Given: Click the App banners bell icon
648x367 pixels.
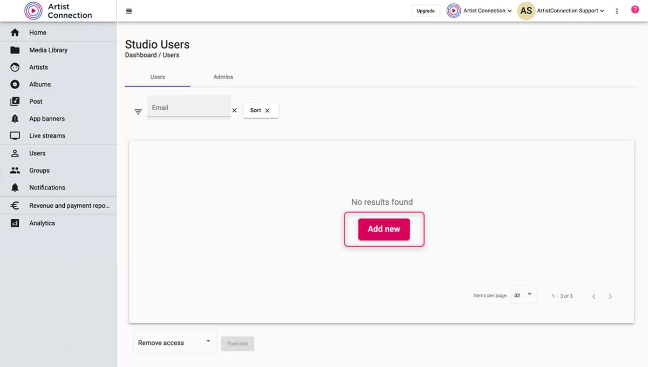Looking at the screenshot, I should 15,118.
